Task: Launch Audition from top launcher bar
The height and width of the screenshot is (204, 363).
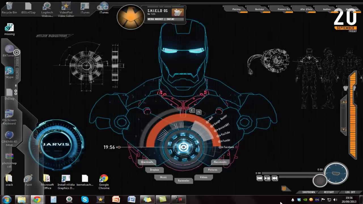Action: 327,9
